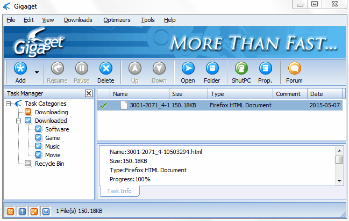349x221 pixels.
Task: Close the Task Manager panel
Action: click(x=89, y=93)
